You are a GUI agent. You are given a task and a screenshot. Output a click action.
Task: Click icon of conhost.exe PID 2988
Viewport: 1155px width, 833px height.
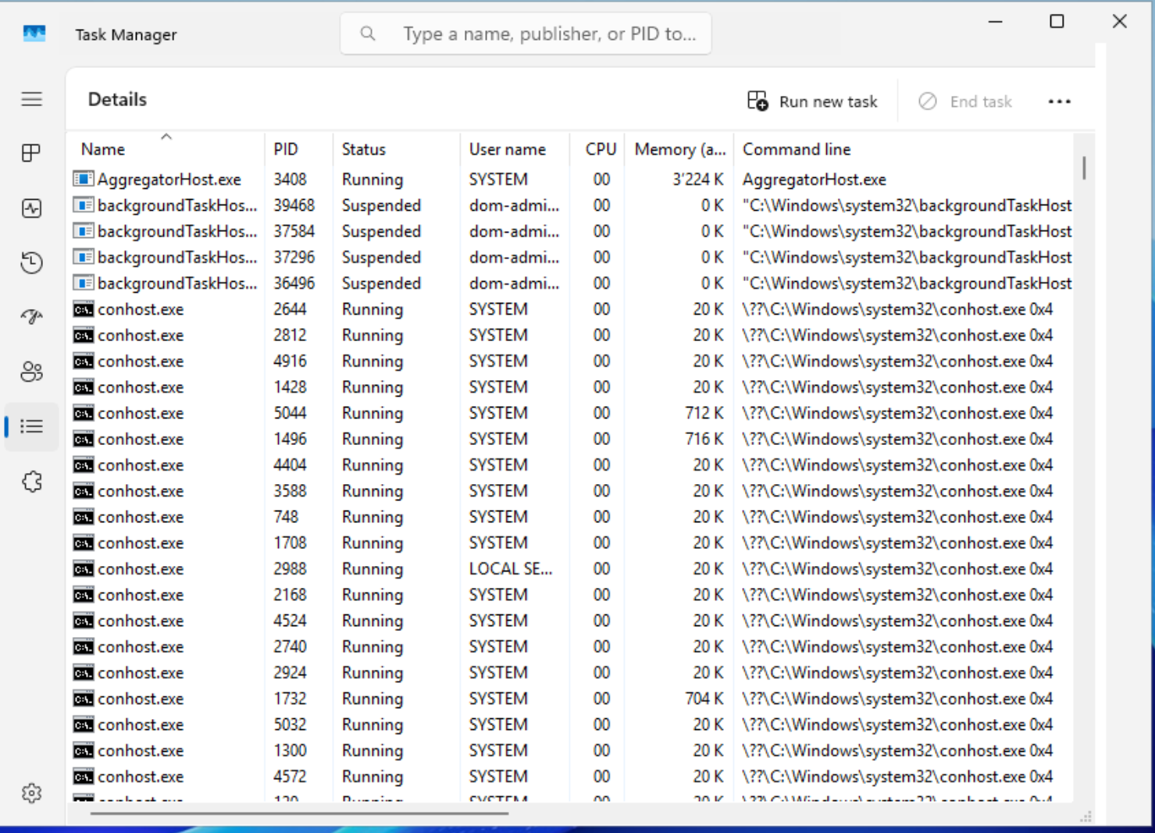coord(84,569)
